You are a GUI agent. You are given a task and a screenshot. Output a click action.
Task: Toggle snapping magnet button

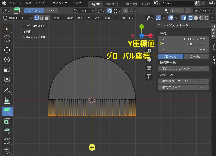coord(110,11)
